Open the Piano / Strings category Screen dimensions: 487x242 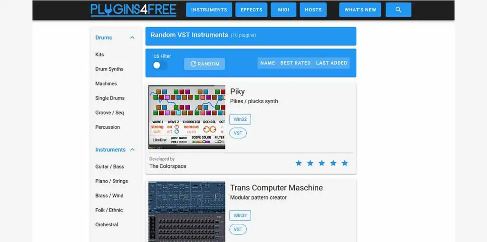[111, 181]
